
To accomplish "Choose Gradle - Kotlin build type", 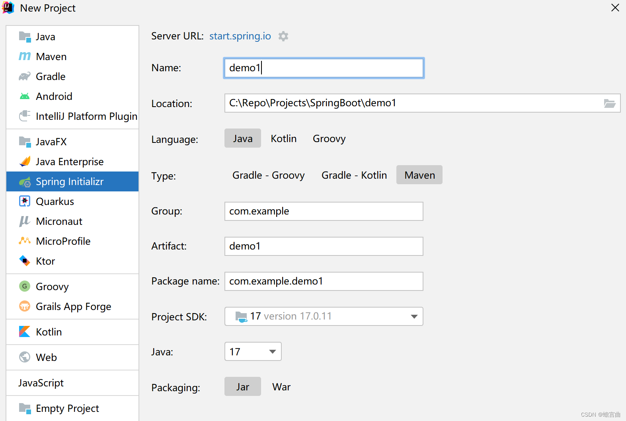I will coord(354,175).
